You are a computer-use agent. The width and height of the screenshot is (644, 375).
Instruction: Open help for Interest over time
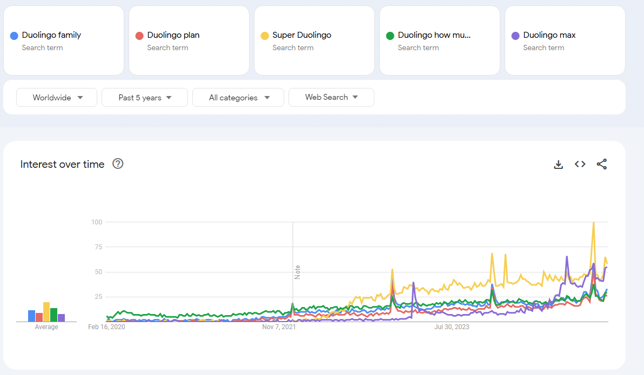click(x=118, y=163)
